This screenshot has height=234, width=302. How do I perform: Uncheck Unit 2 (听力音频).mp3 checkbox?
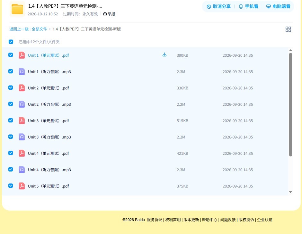[x=11, y=104]
